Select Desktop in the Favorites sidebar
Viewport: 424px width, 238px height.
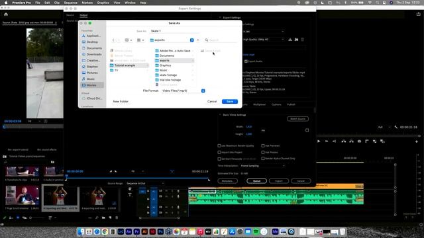point(92,42)
